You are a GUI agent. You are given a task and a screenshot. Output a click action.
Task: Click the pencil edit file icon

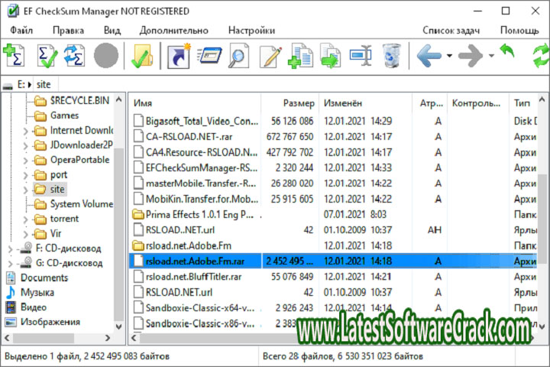point(270,56)
